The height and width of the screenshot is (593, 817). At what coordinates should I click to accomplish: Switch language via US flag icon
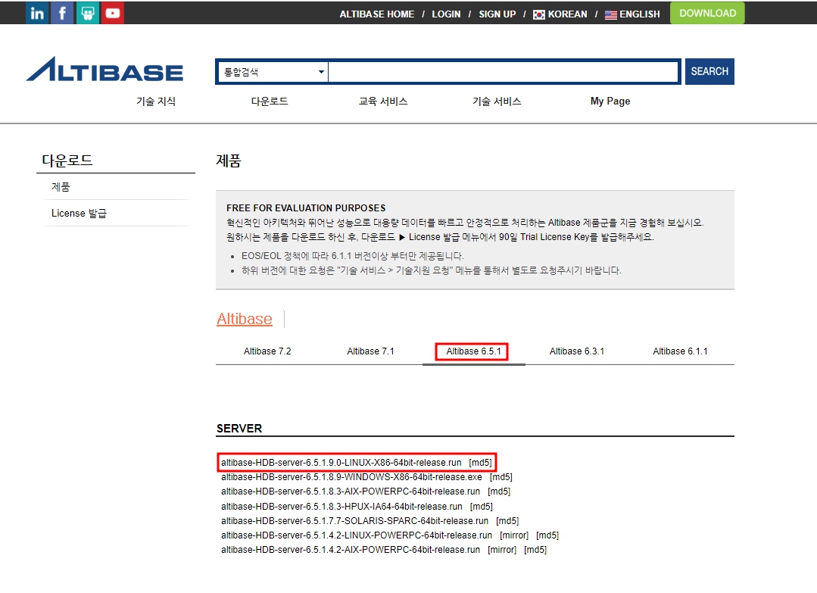pyautogui.click(x=610, y=14)
